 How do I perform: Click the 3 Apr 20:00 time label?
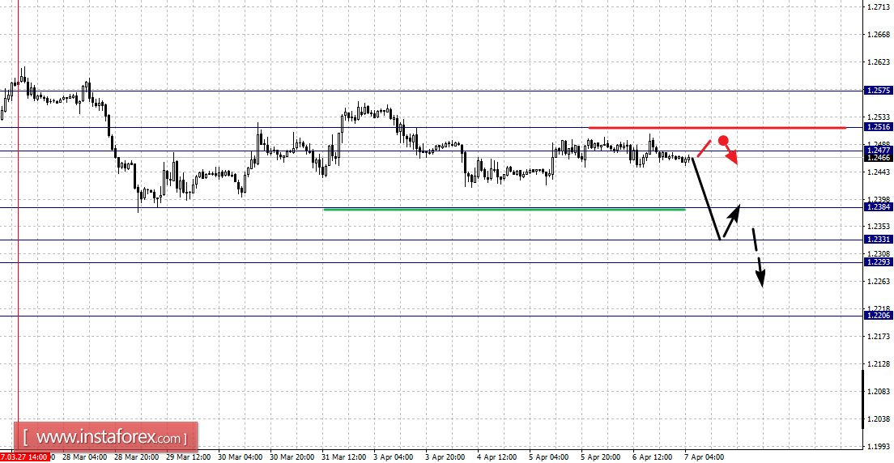point(445,457)
